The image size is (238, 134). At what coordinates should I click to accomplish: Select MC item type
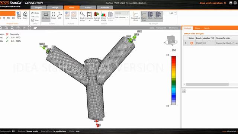[9, 18]
